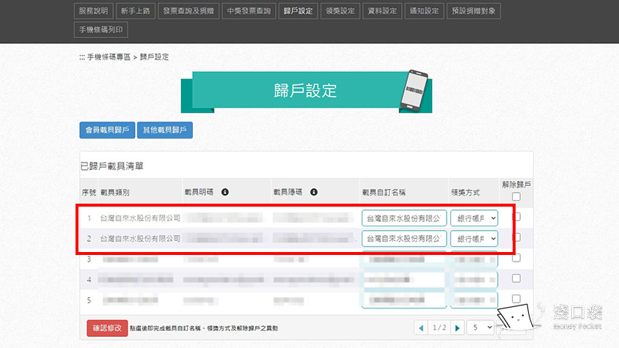
Task: Check 解除歸戶 checkbox for row 3
Action: (516, 258)
